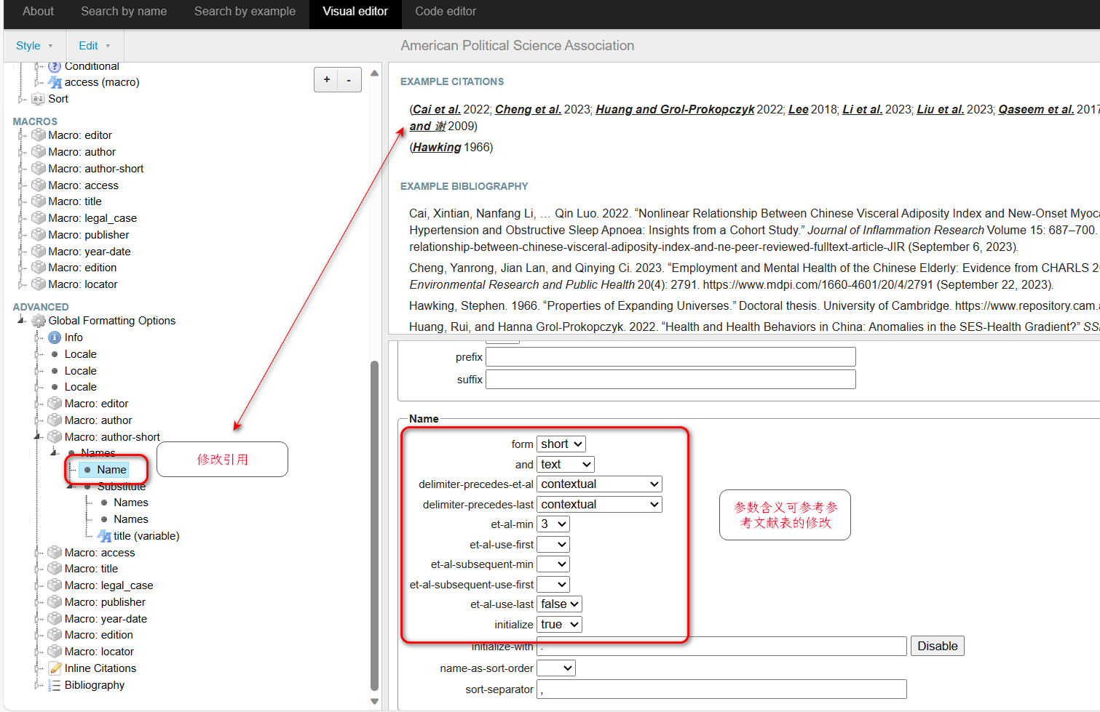Collapse the Macro: author-short node in ADVANCED
This screenshot has width=1100, height=712.
coord(37,436)
